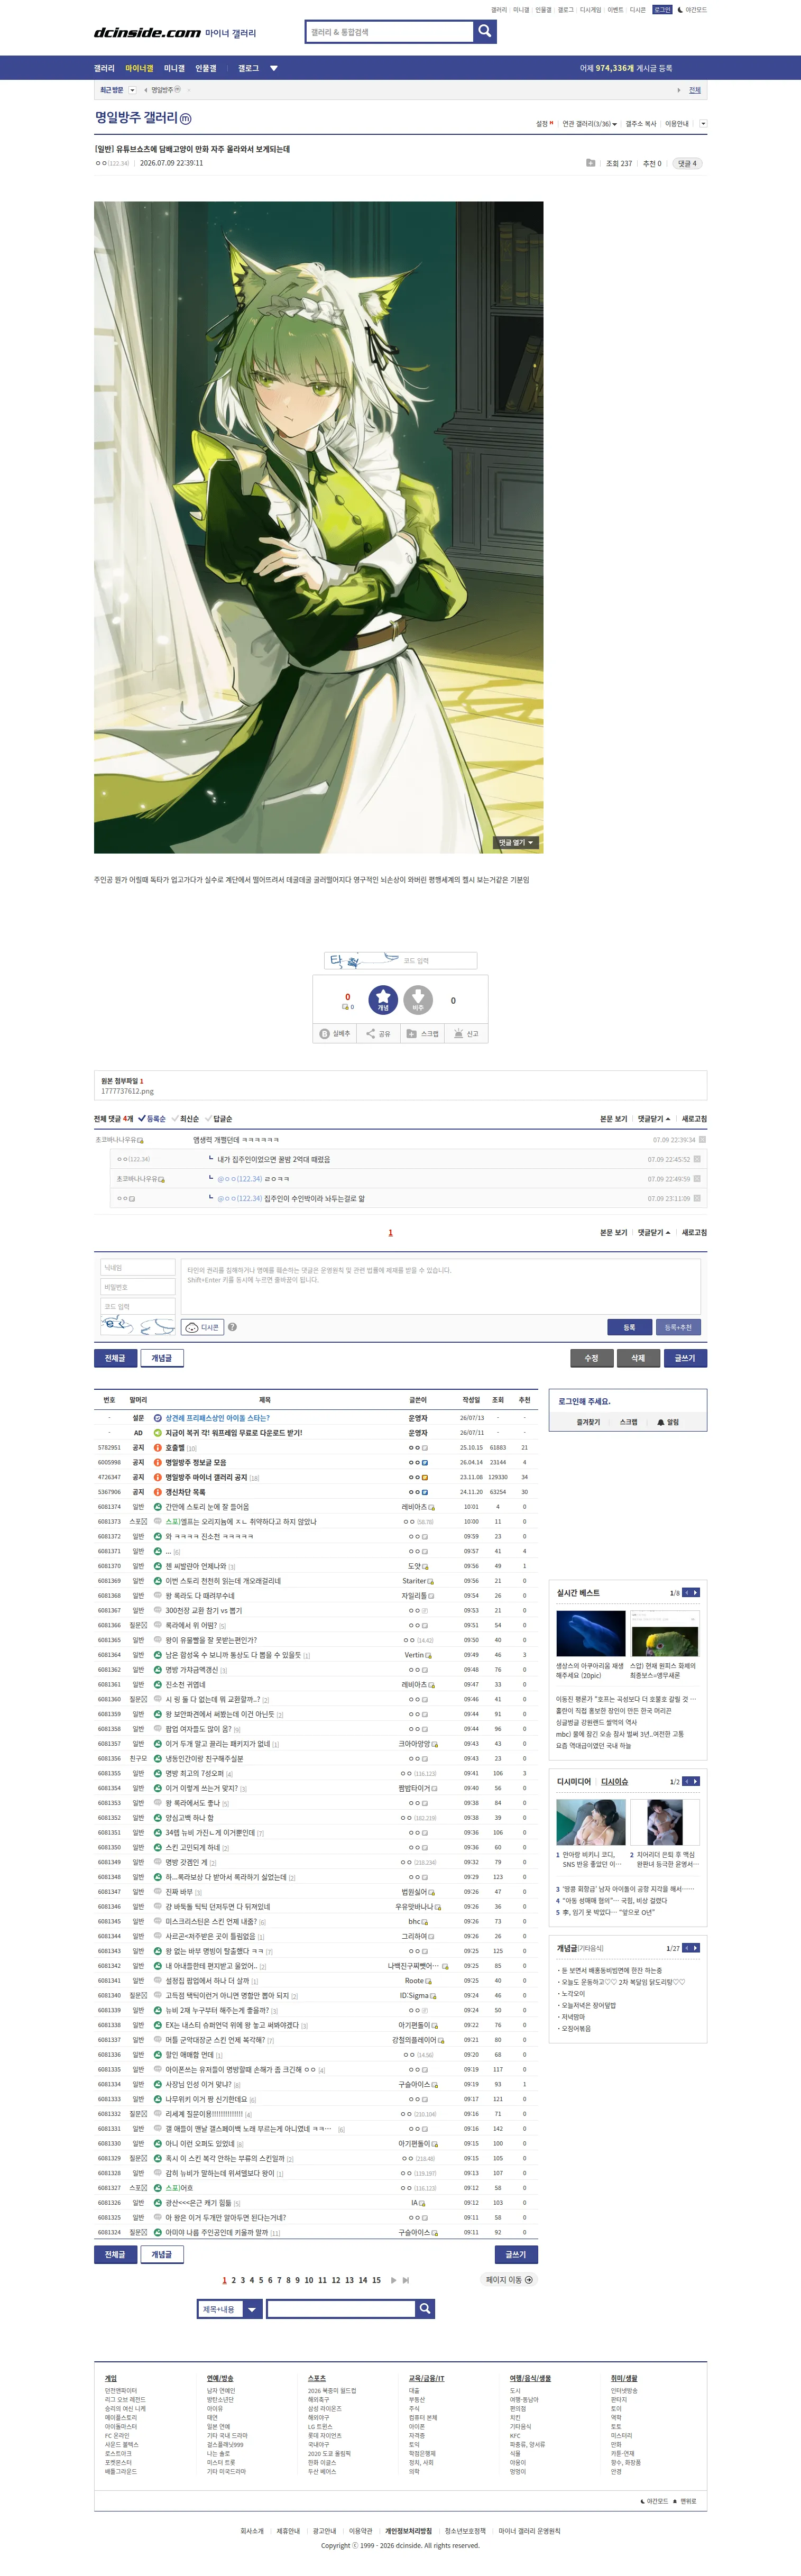The image size is (801, 2576).
Task: Switch to the upper 개념글 tab
Action: click(x=161, y=1358)
